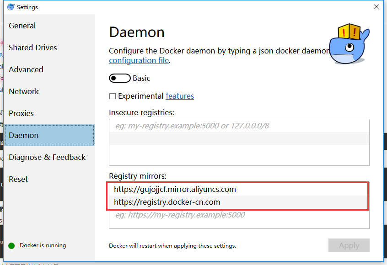Switch to the Advanced tab
Viewport: 387px width, 265px height.
pos(49,69)
